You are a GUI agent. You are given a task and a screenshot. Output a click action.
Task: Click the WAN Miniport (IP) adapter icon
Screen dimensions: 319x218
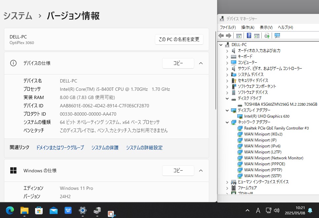point(240,140)
